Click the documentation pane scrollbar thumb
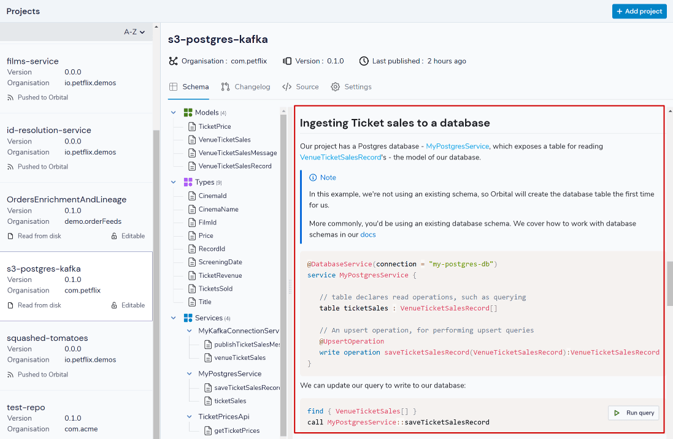The width and height of the screenshot is (673, 439). 669,284
